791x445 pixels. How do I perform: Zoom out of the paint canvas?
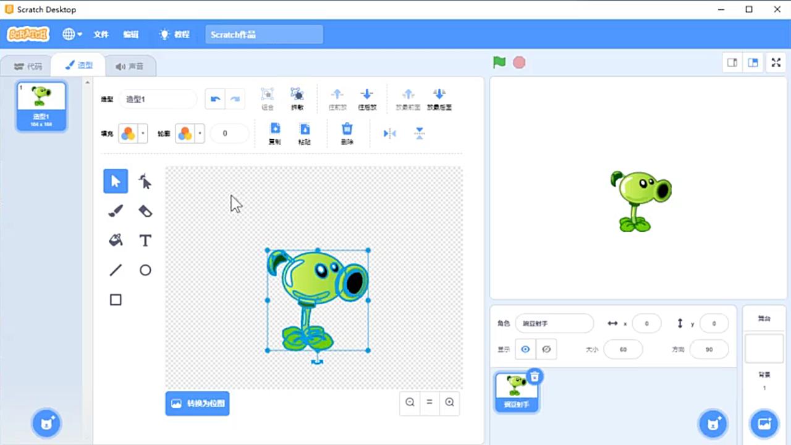410,402
